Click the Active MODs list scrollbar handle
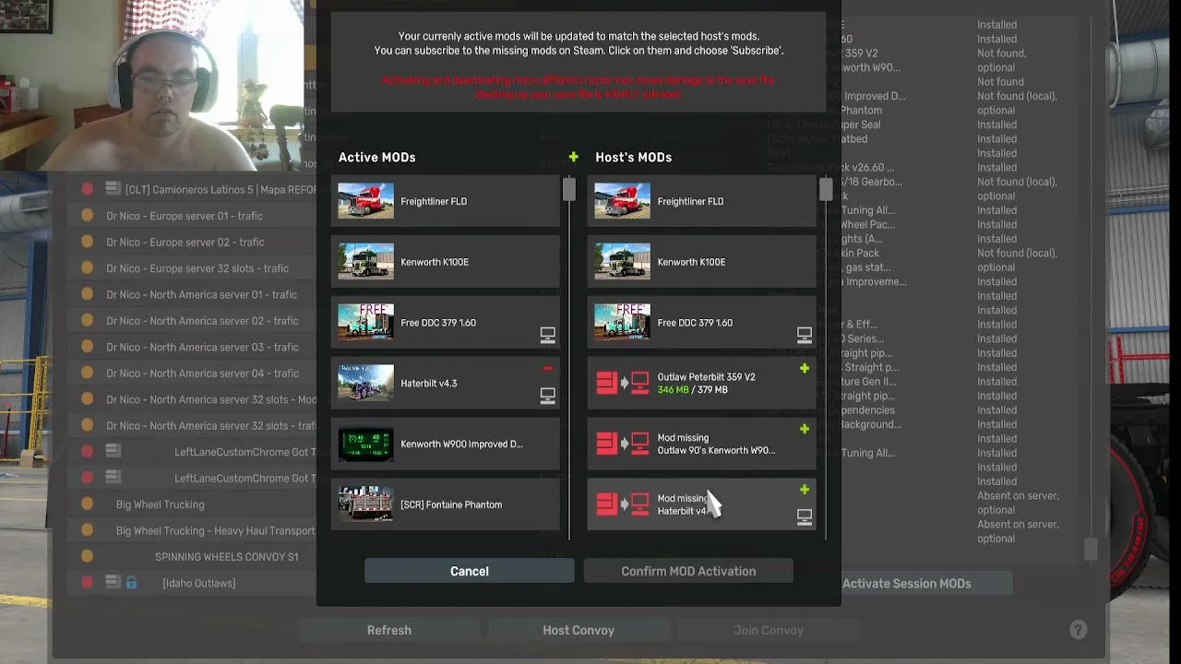Viewport: 1181px width, 664px height. 568,189
